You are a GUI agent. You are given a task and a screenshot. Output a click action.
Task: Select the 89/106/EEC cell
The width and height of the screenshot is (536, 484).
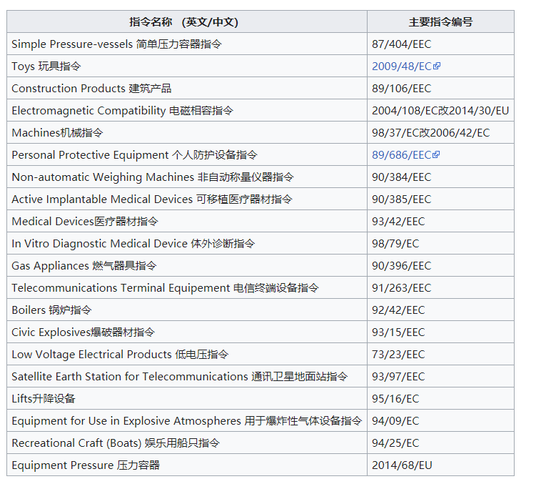440,88
